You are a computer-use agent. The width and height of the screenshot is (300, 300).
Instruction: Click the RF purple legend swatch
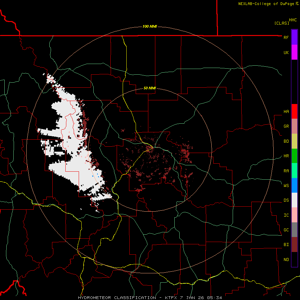294,37
